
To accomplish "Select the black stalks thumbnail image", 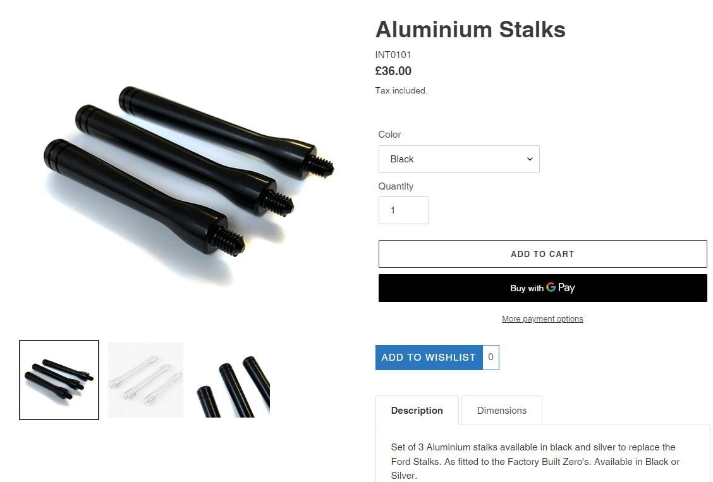I will pos(59,380).
